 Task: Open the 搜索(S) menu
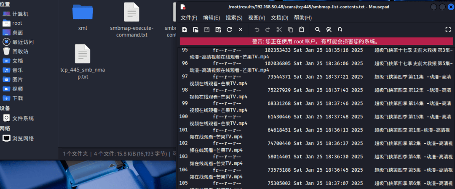(234, 18)
